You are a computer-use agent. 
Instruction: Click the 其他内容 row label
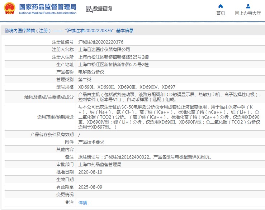pyautogui.click(x=65, y=149)
